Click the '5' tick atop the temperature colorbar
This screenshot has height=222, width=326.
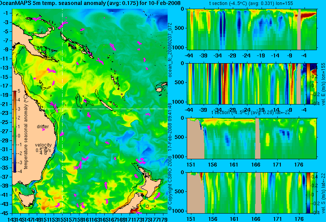(19, 91)
